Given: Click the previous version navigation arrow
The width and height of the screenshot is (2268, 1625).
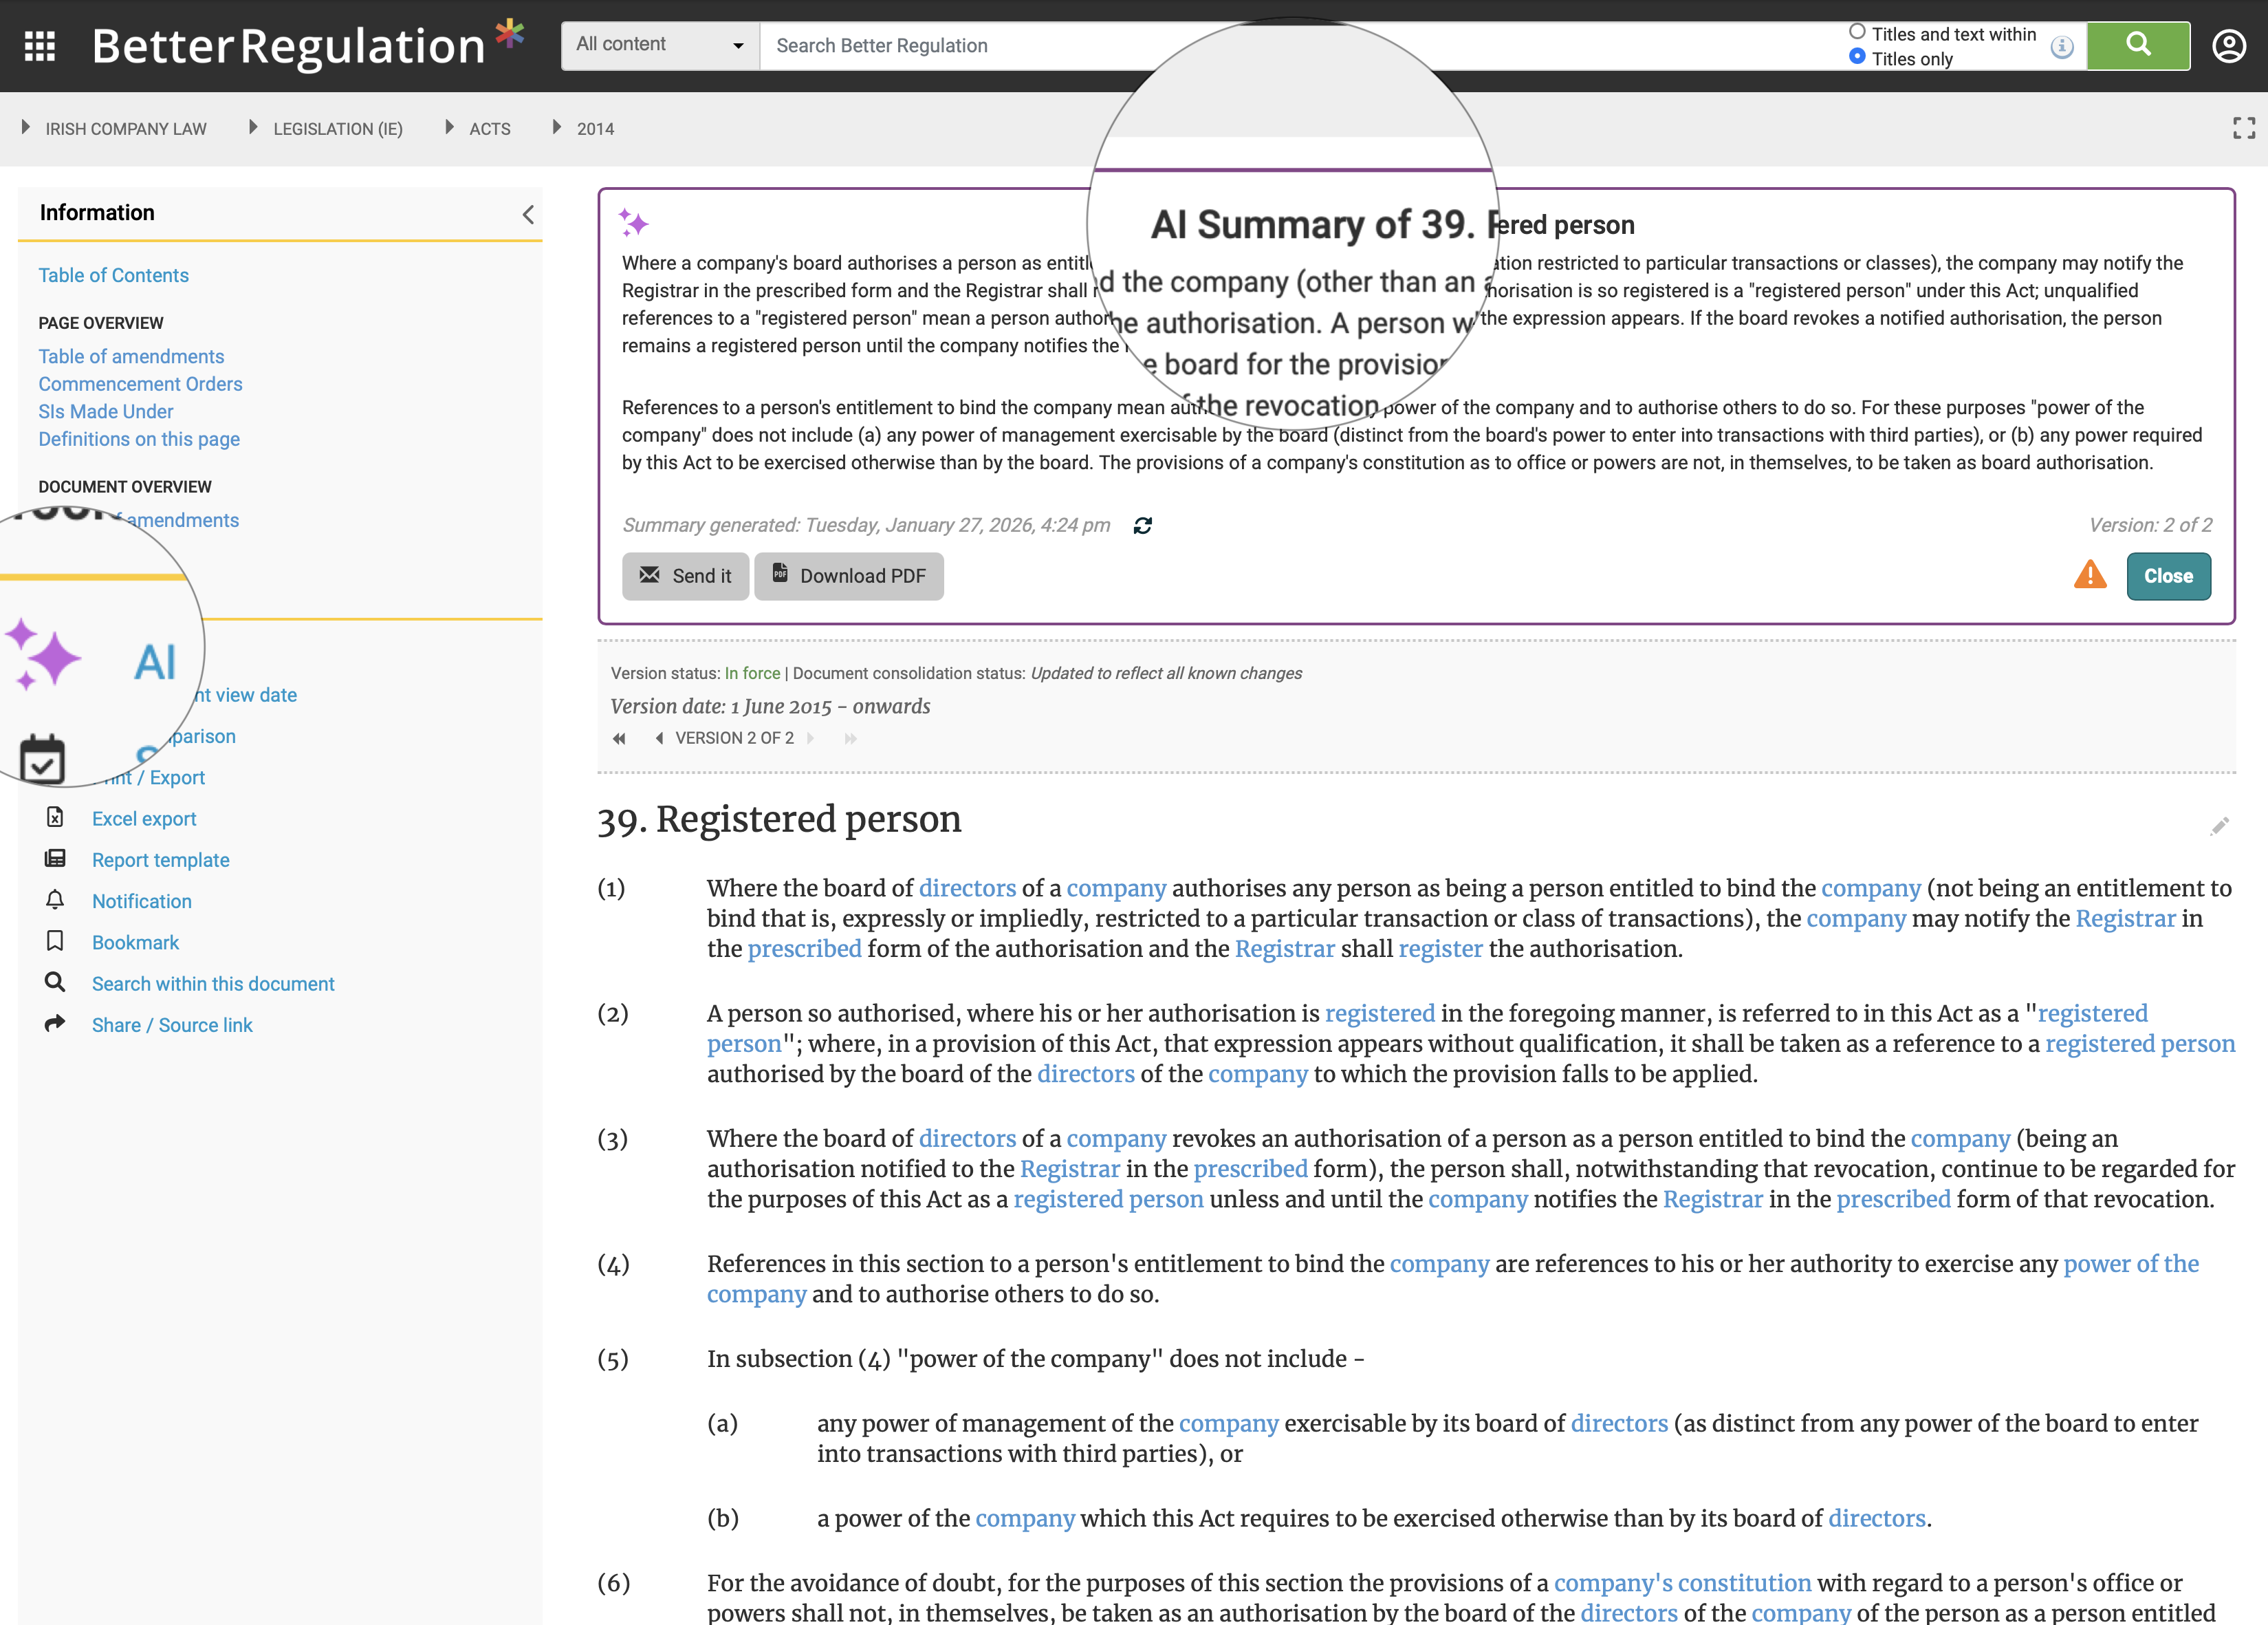Looking at the screenshot, I should click(659, 738).
